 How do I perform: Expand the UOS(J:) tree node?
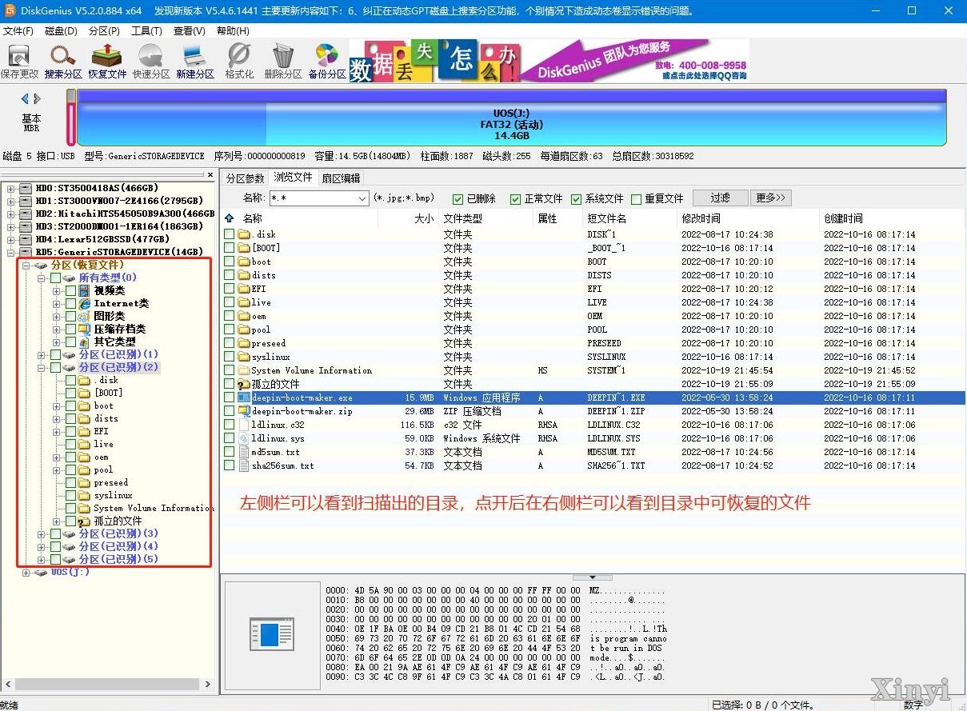point(26,573)
